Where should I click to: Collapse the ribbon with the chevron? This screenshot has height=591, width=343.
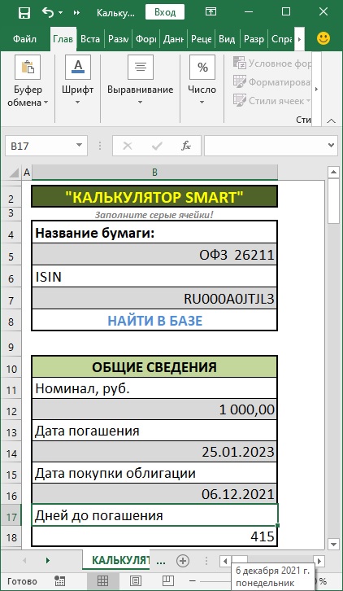[x=331, y=121]
